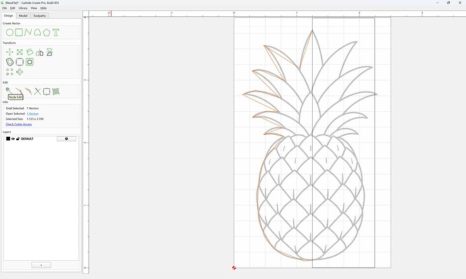Open the rounded-square corner tool
This screenshot has height=279, width=466.
click(20, 62)
